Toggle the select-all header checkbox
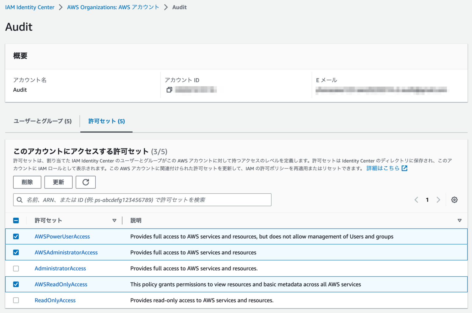Viewport: 472px width, 313px height. tap(16, 220)
